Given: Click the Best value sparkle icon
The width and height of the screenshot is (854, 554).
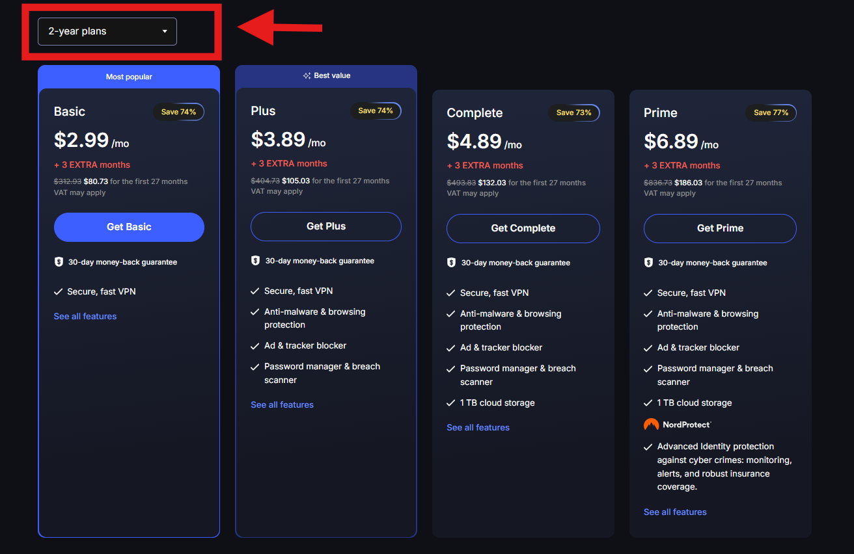Looking at the screenshot, I should pyautogui.click(x=307, y=76).
